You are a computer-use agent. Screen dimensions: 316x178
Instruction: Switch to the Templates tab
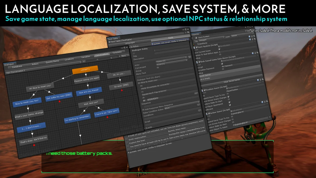(x=117, y=52)
